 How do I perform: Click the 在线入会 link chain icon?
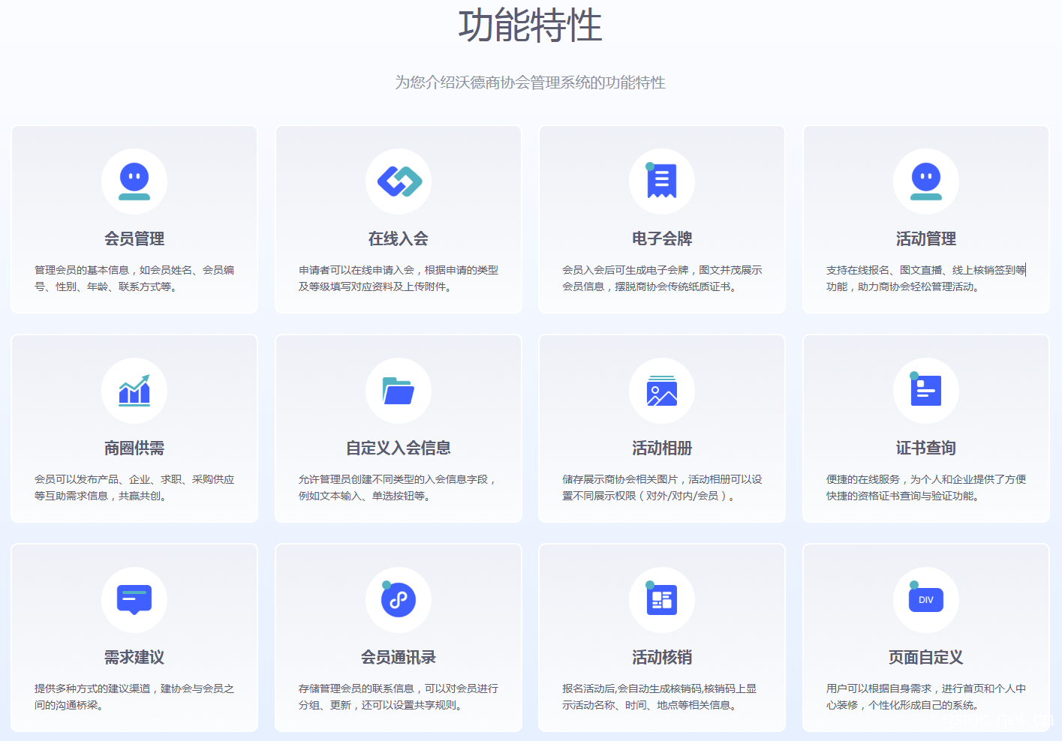coord(399,181)
